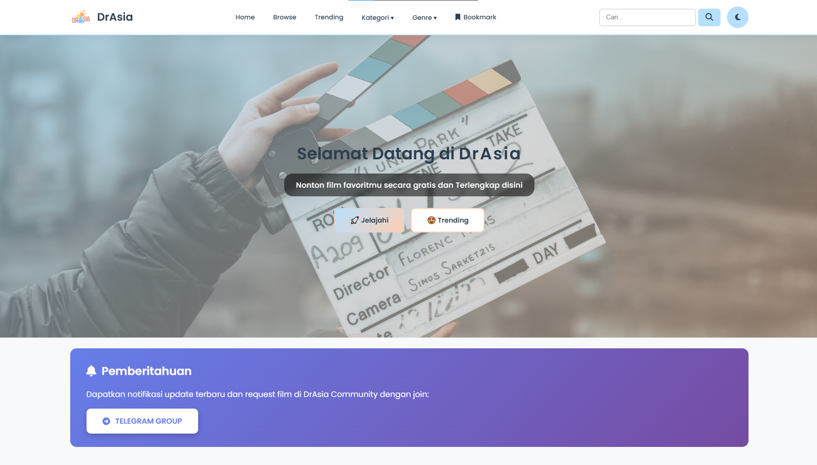Click the DrAsia site title

[x=115, y=17]
